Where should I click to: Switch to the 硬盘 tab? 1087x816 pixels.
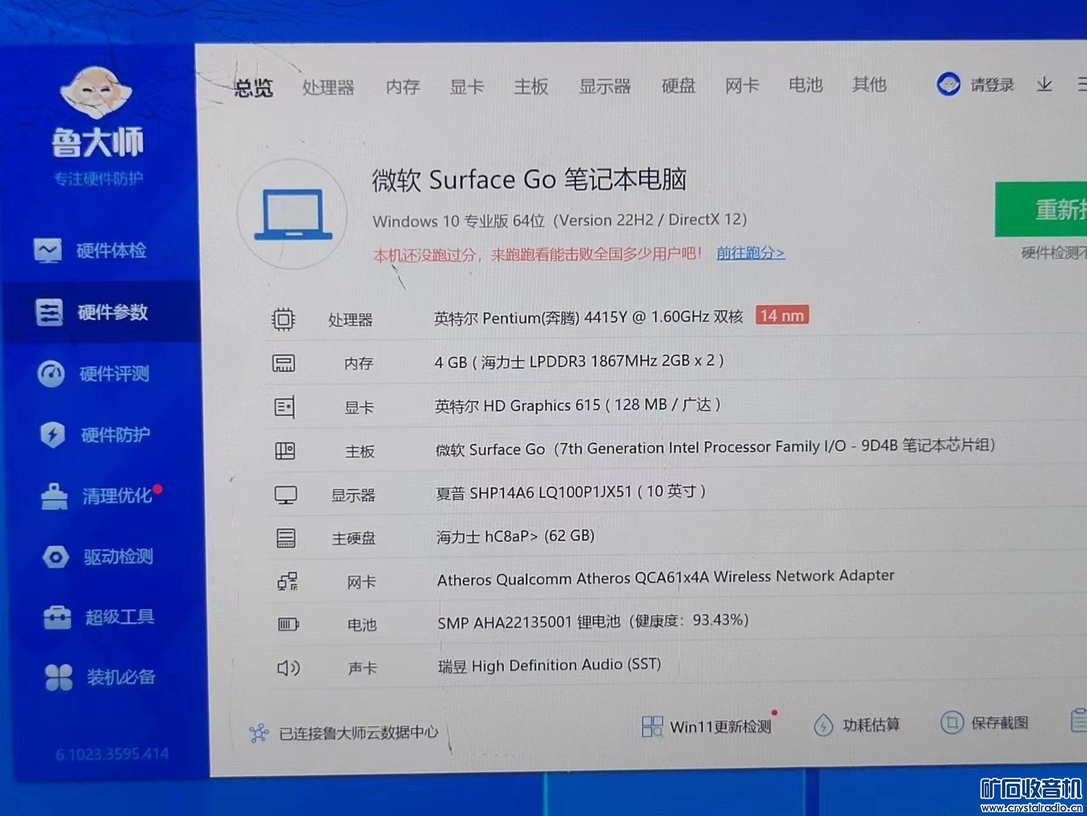coord(678,85)
